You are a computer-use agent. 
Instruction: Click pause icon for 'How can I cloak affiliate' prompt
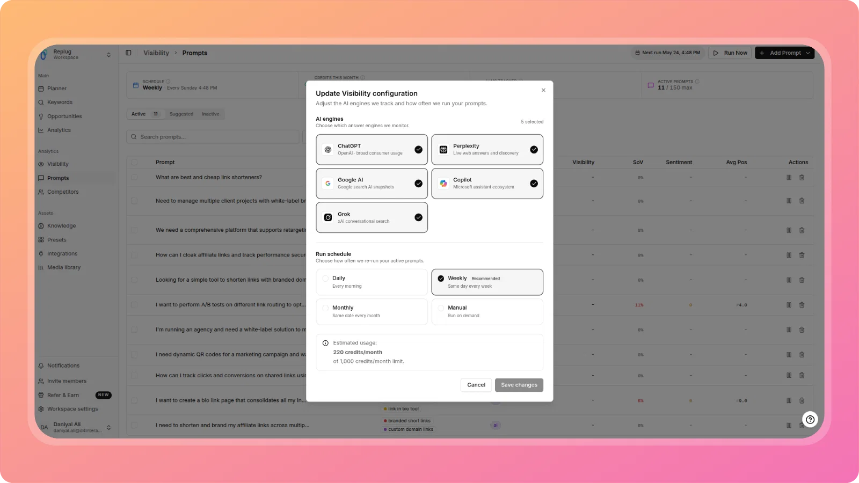point(789,255)
